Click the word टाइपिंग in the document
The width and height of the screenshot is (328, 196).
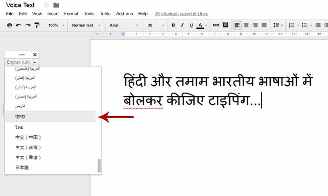(229, 100)
